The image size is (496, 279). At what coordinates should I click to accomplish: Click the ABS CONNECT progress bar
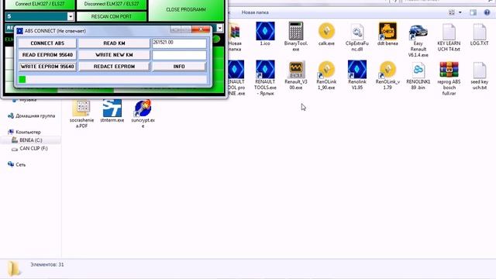click(112, 79)
